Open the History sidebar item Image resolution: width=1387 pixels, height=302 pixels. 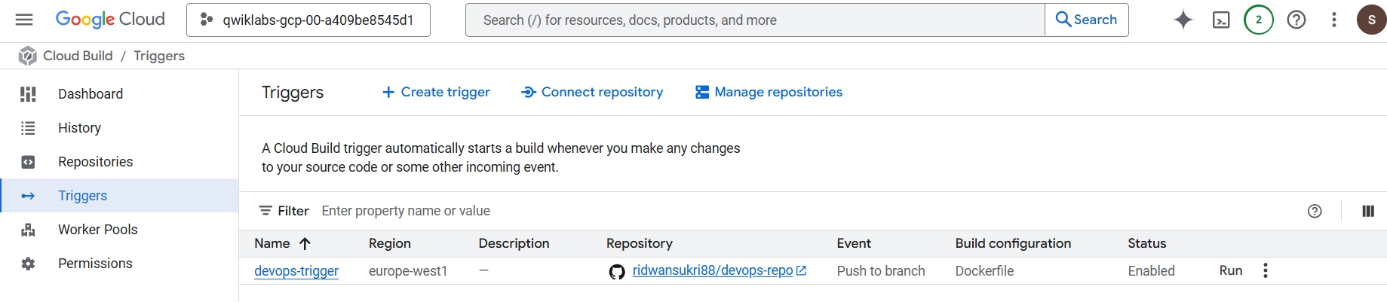[x=119, y=128]
